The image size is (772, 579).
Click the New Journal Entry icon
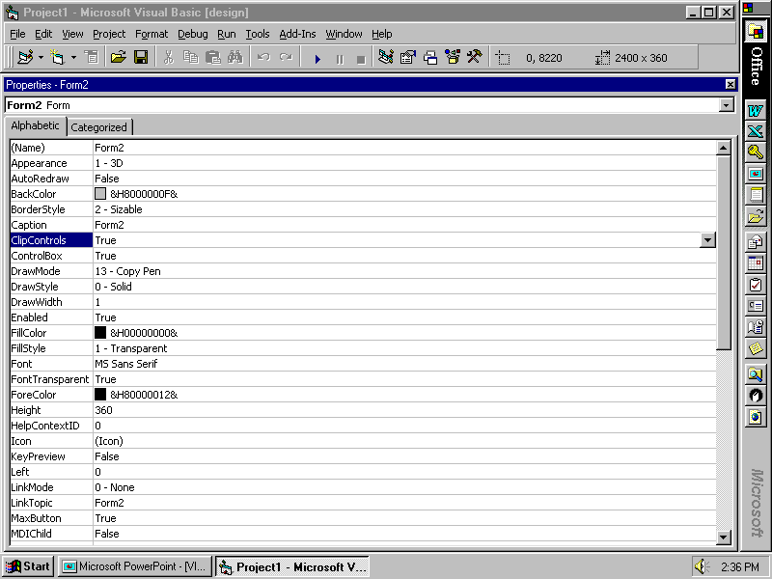pos(756,327)
